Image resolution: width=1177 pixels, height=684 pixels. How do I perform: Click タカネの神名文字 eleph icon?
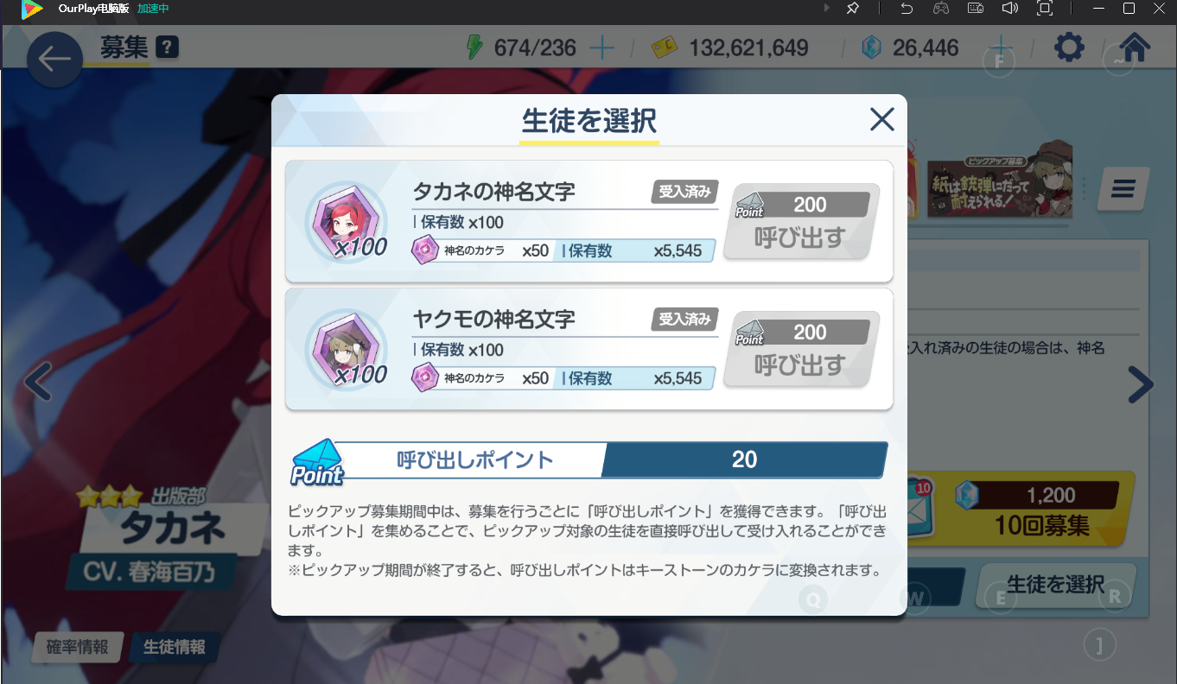pyautogui.click(x=346, y=222)
